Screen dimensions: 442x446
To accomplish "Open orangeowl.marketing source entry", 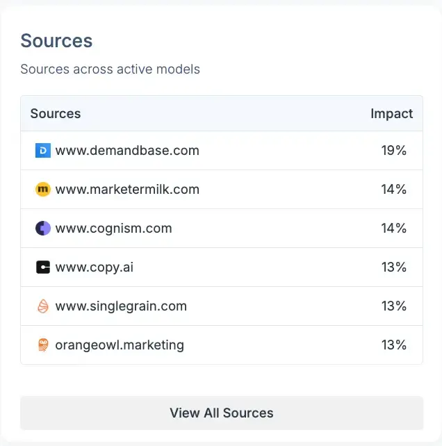I will tap(120, 345).
